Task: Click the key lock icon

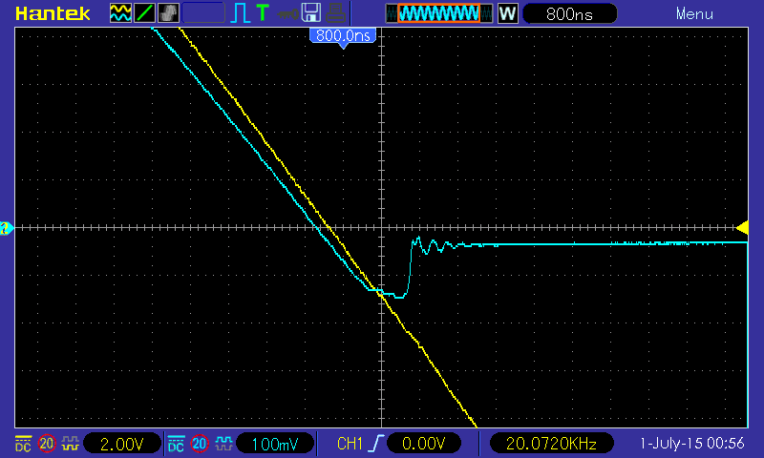Action: point(288,13)
